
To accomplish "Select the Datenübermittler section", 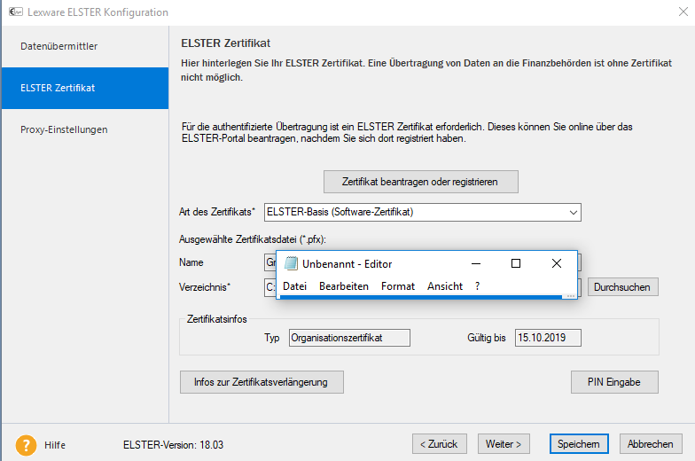I will pyautogui.click(x=85, y=46).
